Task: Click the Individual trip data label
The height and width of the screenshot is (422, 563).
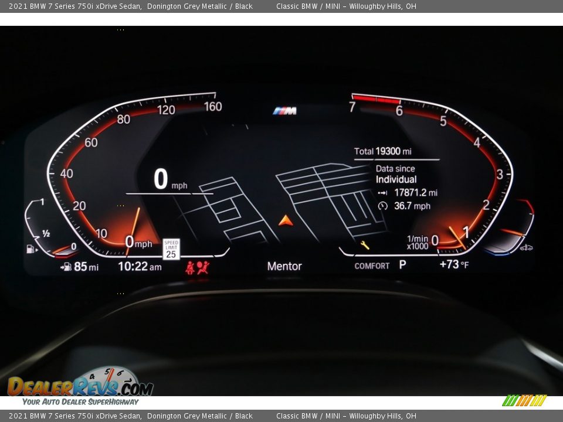Action: pyautogui.click(x=396, y=179)
